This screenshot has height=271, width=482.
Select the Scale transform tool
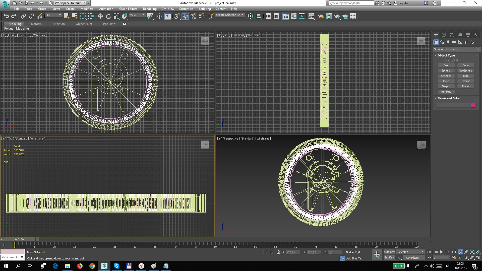116,16
